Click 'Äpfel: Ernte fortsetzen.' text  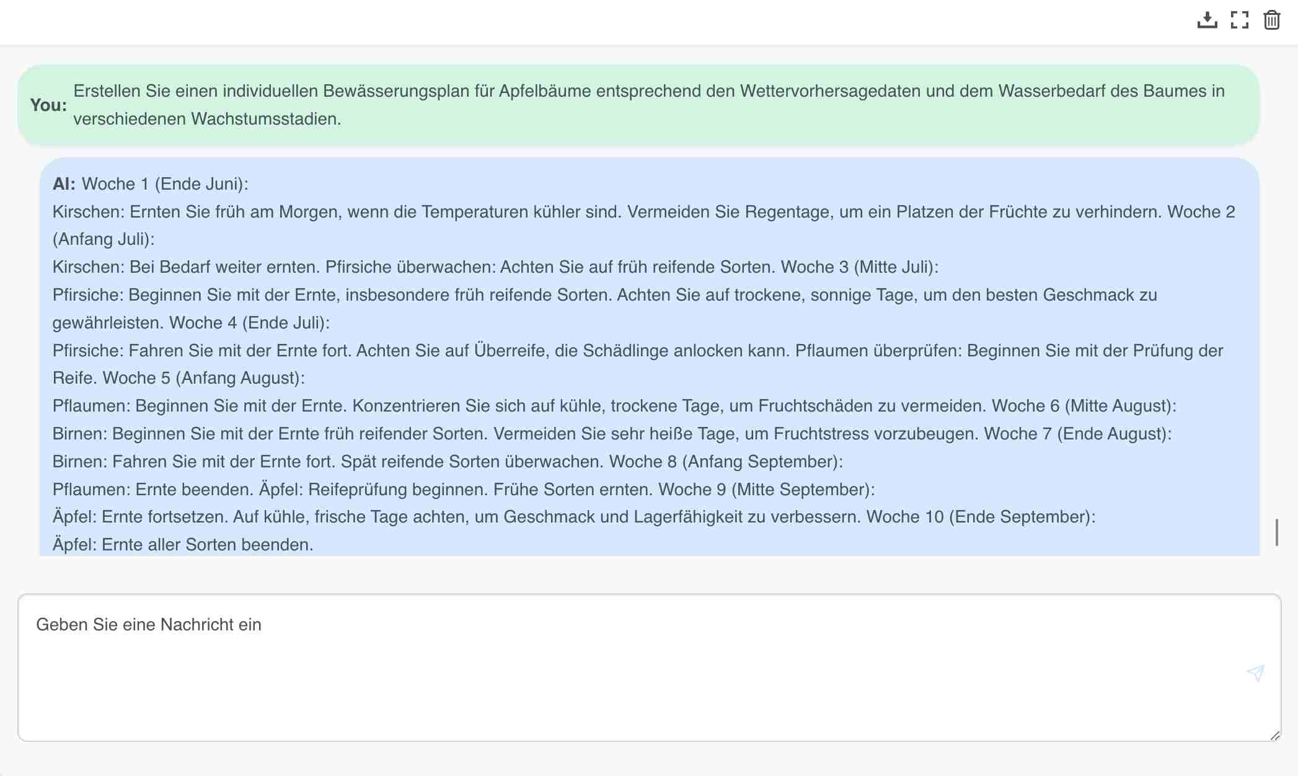[x=140, y=517]
